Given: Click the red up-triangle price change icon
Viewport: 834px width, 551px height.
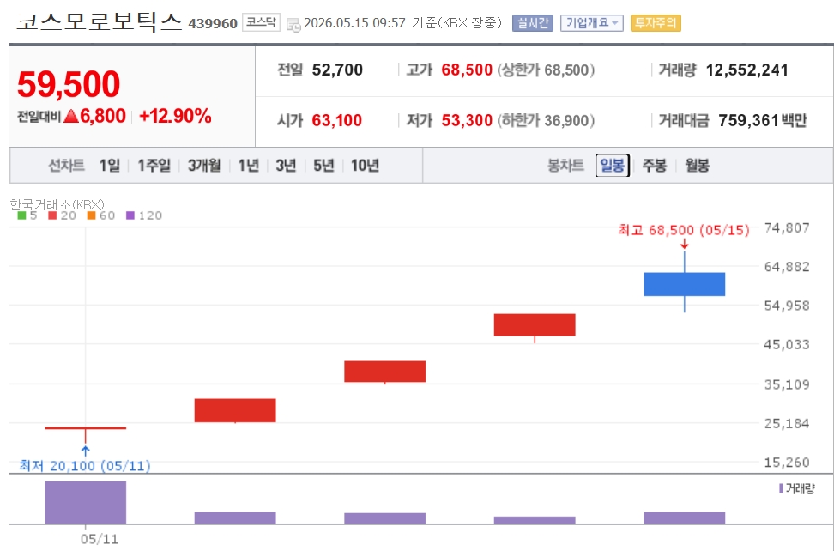Looking at the screenshot, I should (70, 117).
